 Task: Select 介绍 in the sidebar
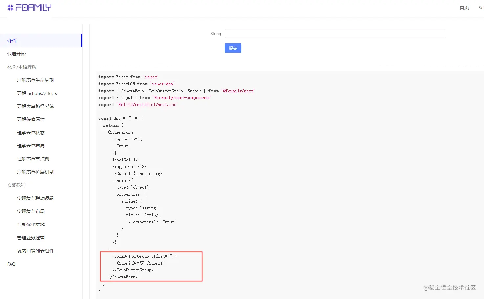(x=12, y=41)
